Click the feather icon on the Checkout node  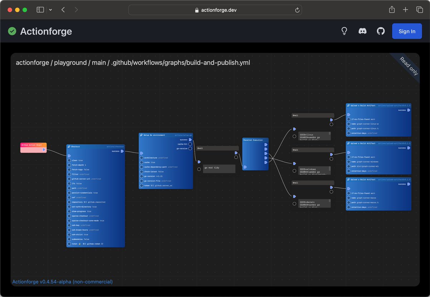69,147
